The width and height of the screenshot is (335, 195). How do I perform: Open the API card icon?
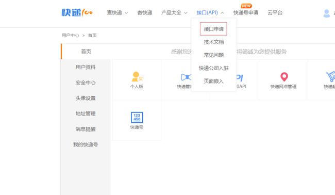(240, 77)
